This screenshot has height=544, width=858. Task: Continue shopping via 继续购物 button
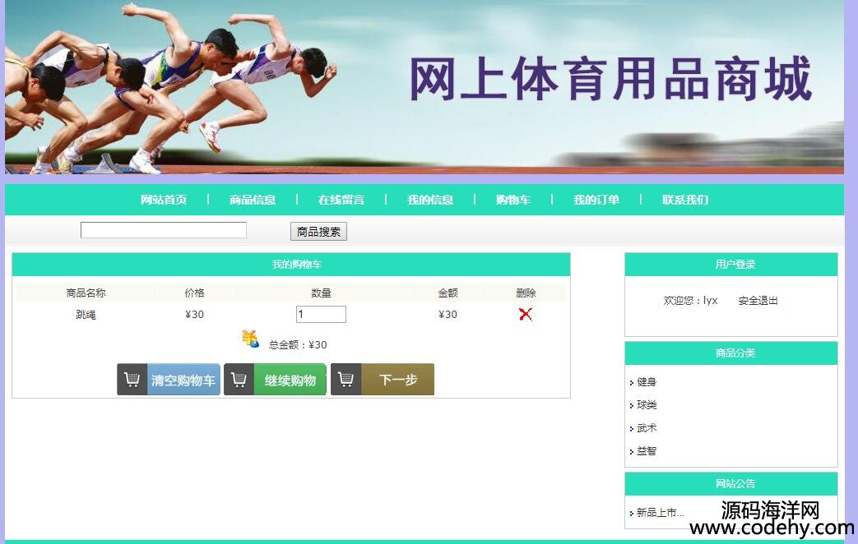(276, 380)
